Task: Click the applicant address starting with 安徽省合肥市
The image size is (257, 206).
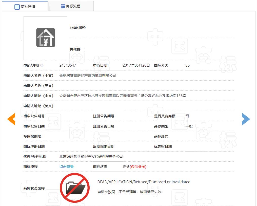Action: (123, 96)
